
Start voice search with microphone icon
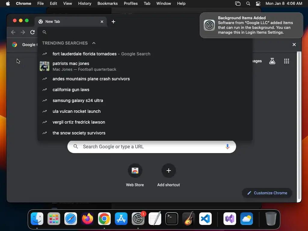tap(227, 146)
